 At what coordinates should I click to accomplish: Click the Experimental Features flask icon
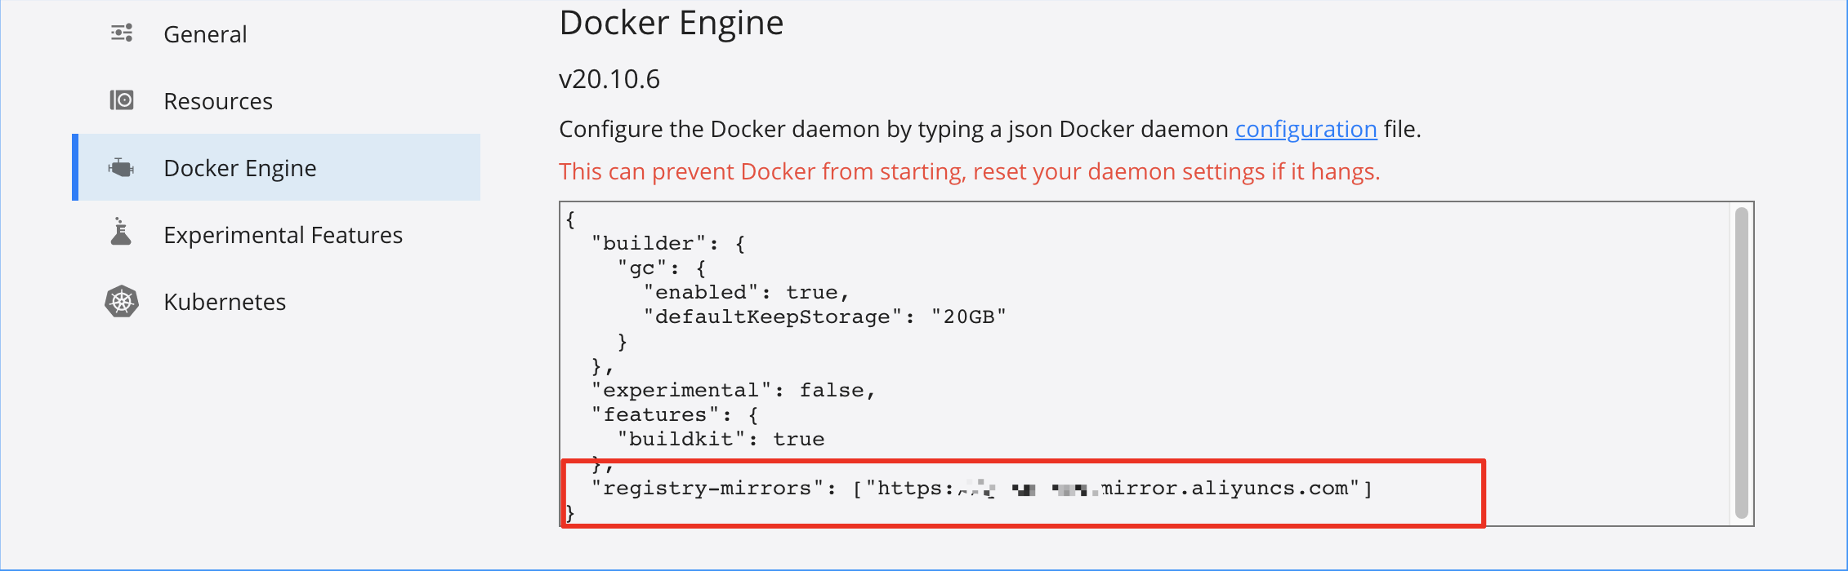[121, 232]
